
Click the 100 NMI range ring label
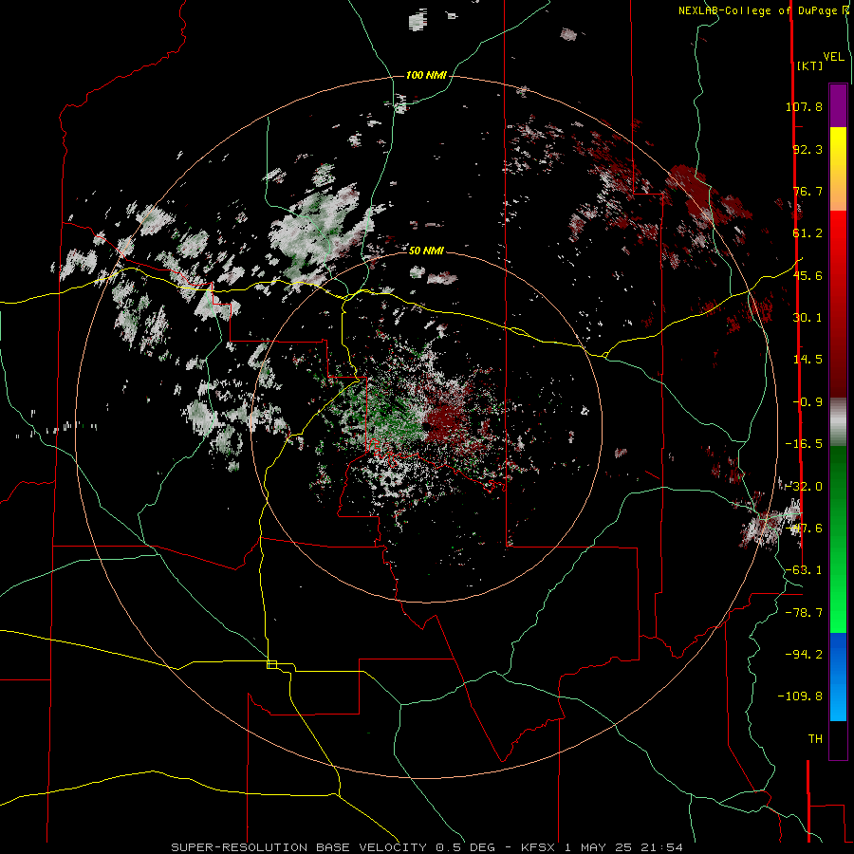pos(426,75)
